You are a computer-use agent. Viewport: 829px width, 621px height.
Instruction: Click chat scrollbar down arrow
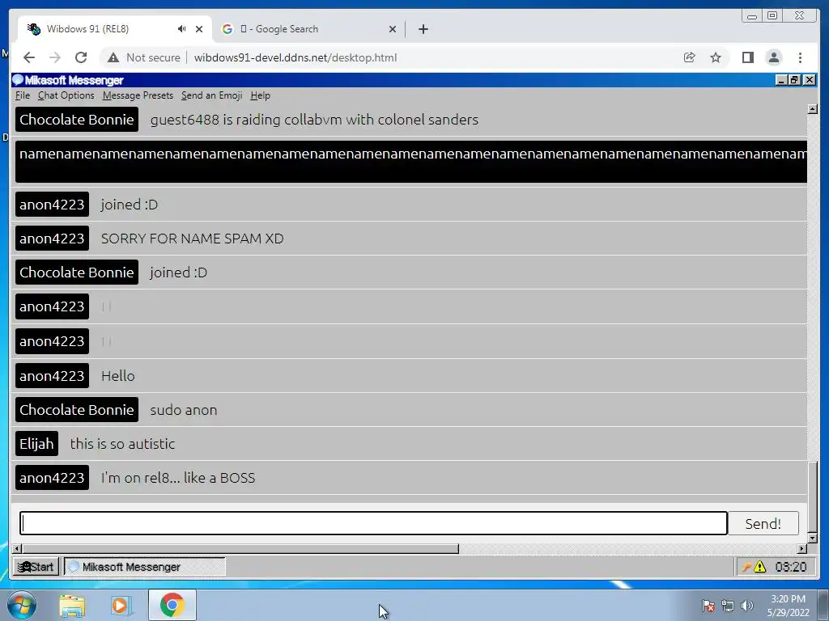click(x=813, y=538)
